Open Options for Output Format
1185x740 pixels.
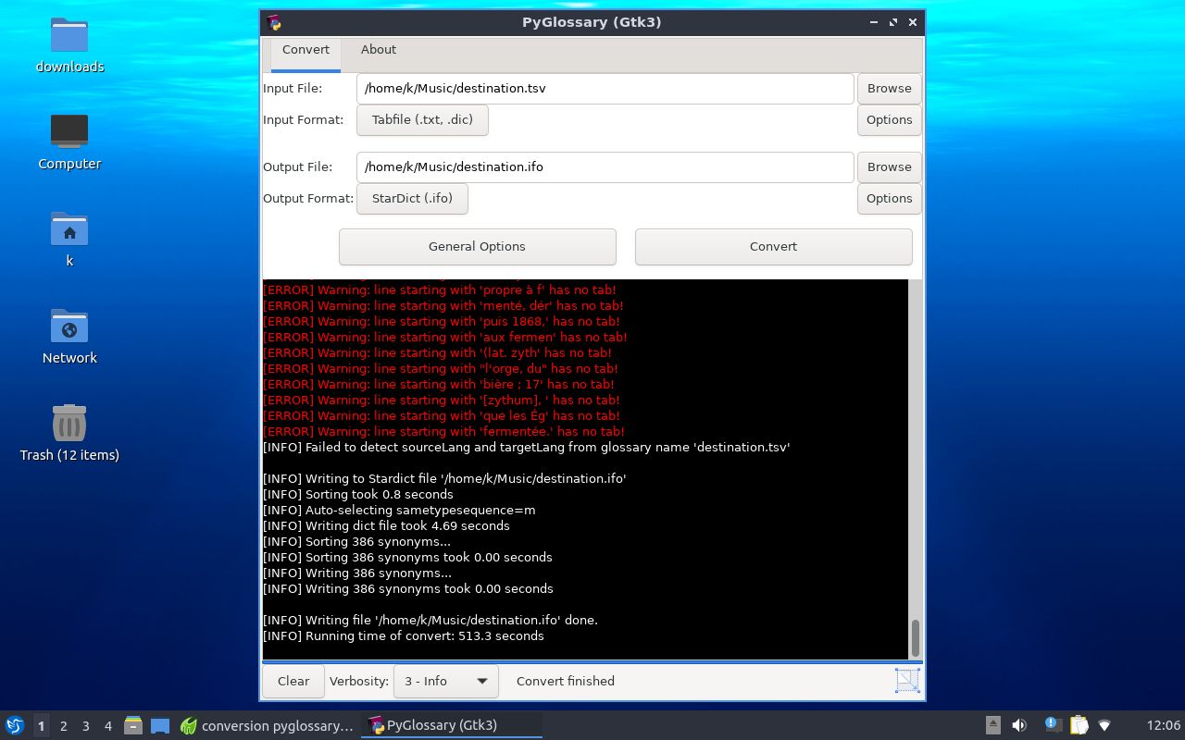pos(890,199)
